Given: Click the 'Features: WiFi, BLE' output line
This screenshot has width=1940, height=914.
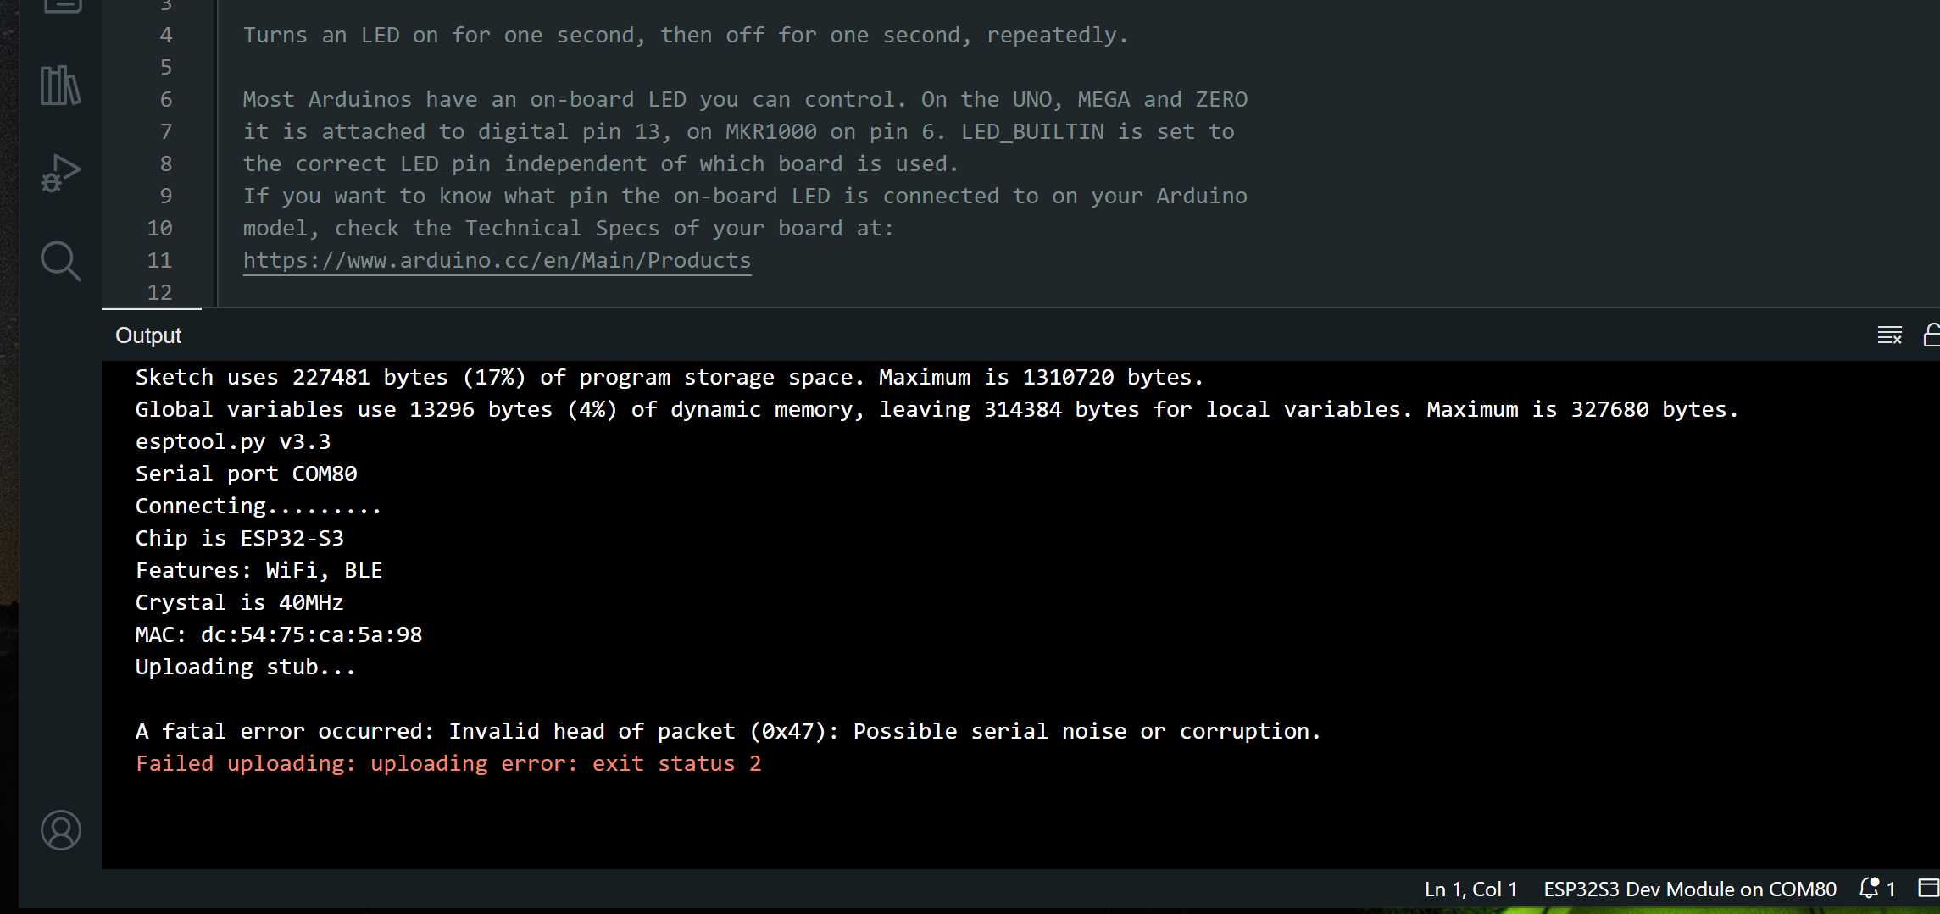Looking at the screenshot, I should tap(259, 570).
